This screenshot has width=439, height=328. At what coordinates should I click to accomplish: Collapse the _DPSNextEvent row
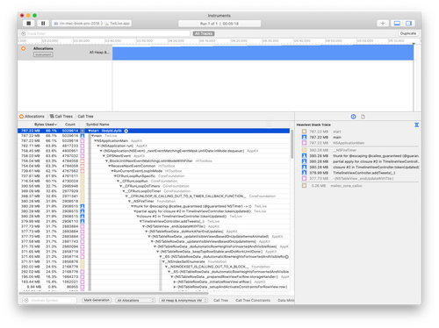[x=104, y=156]
